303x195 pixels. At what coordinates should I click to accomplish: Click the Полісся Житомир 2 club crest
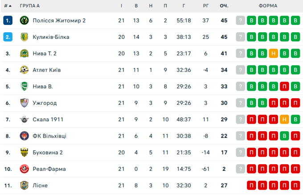click(x=25, y=21)
